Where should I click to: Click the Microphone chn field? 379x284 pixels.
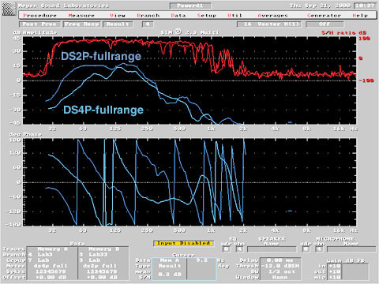point(319,249)
